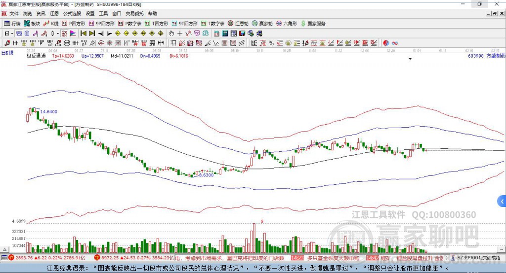Viewport: 506px width, 273px height.
Task: Select the hand pan tool
Action: (x=171, y=34)
